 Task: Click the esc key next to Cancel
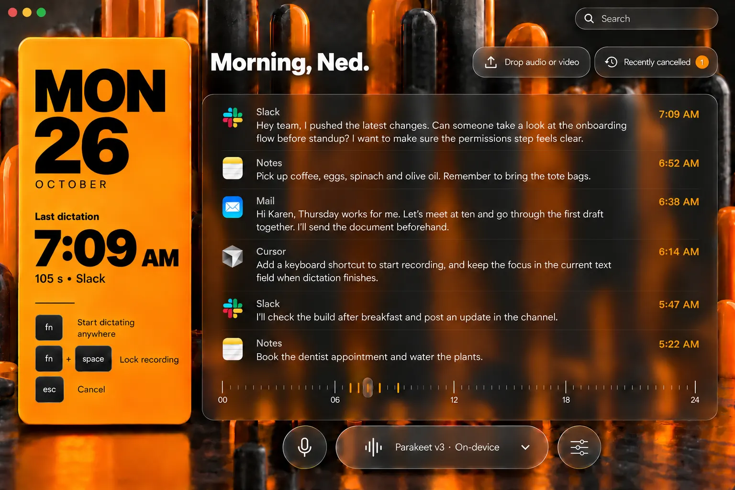click(49, 390)
